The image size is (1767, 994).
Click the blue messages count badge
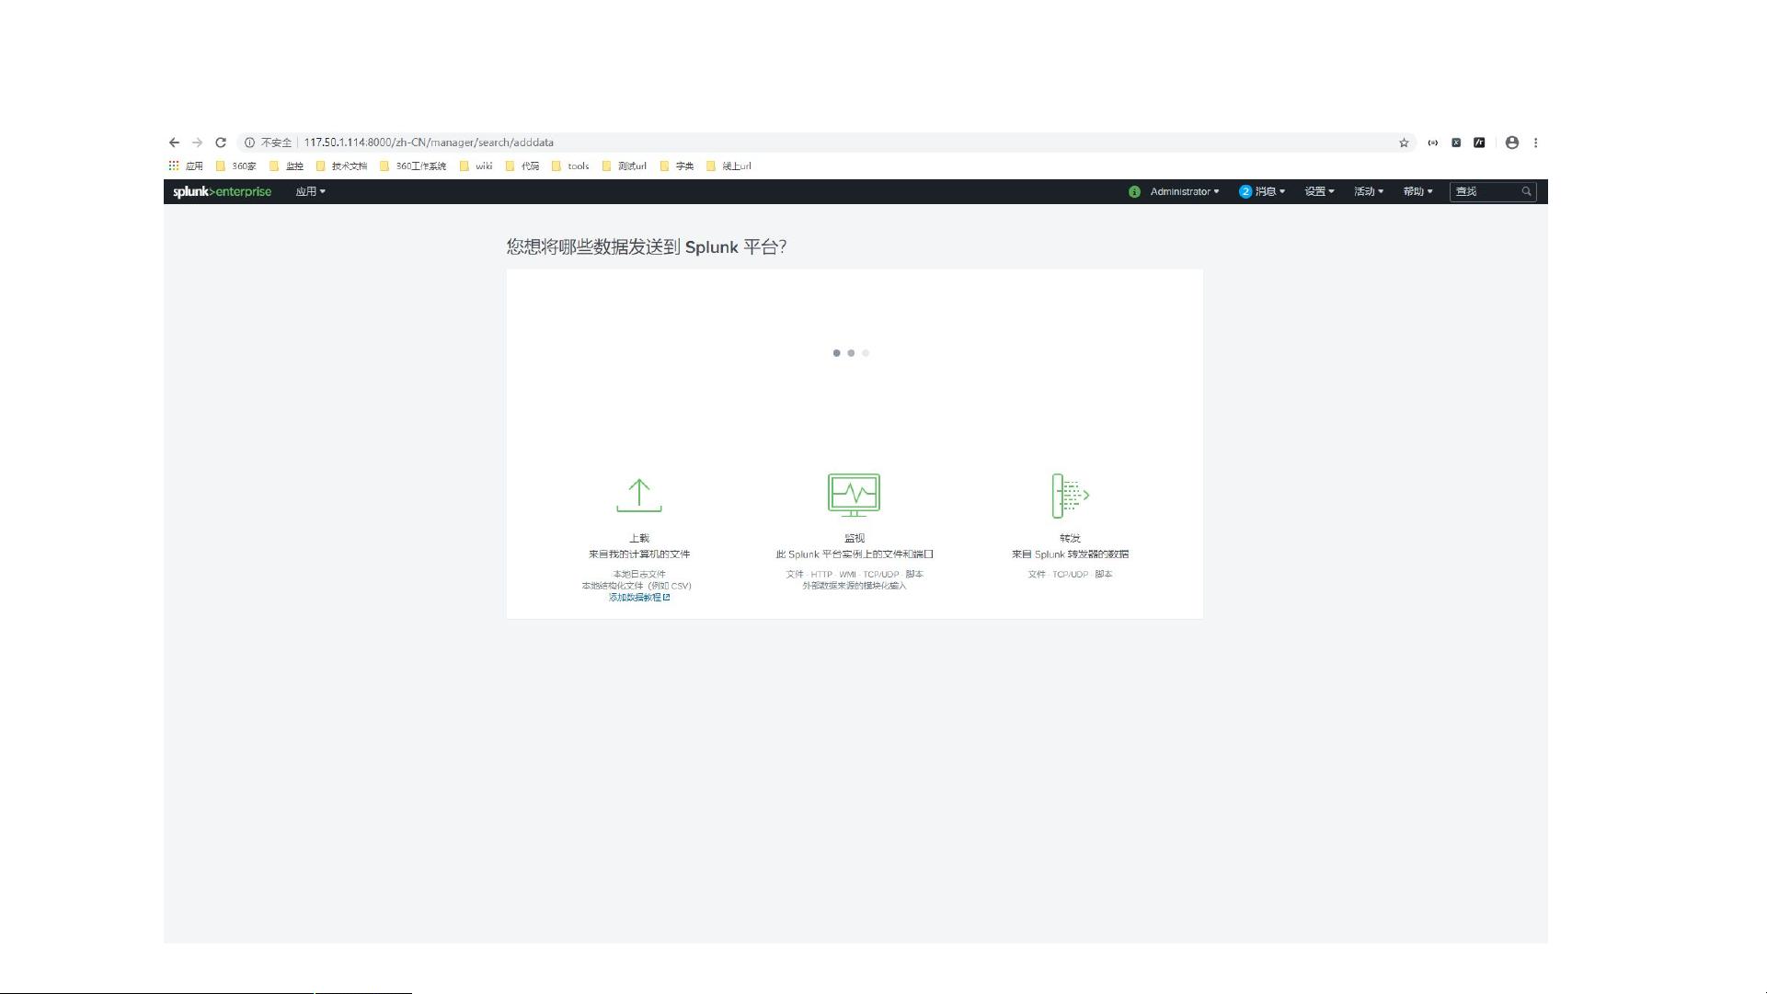1245,191
